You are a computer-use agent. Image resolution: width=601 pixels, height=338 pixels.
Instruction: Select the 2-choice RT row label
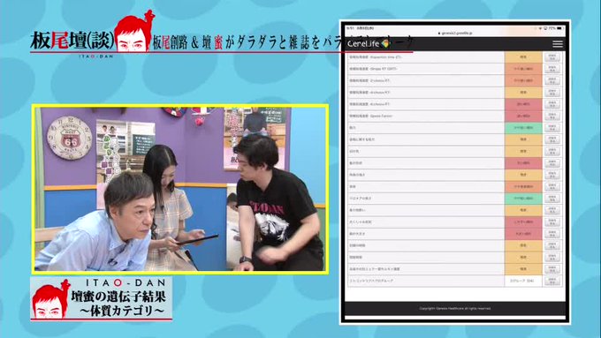point(369,81)
